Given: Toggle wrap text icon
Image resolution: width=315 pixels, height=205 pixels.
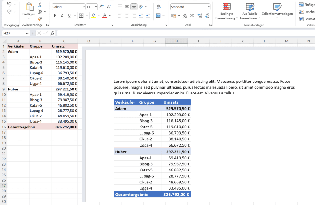Looking at the screenshot, I should [158, 7].
